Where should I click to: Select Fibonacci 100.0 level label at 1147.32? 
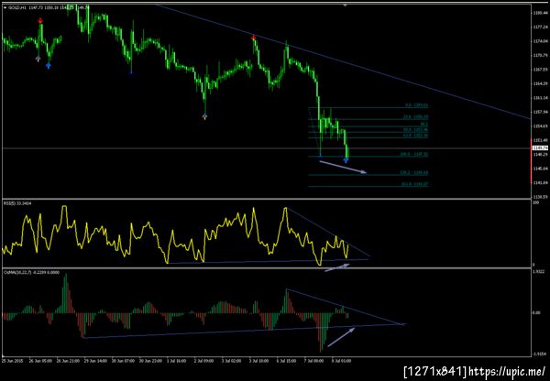[x=414, y=154]
